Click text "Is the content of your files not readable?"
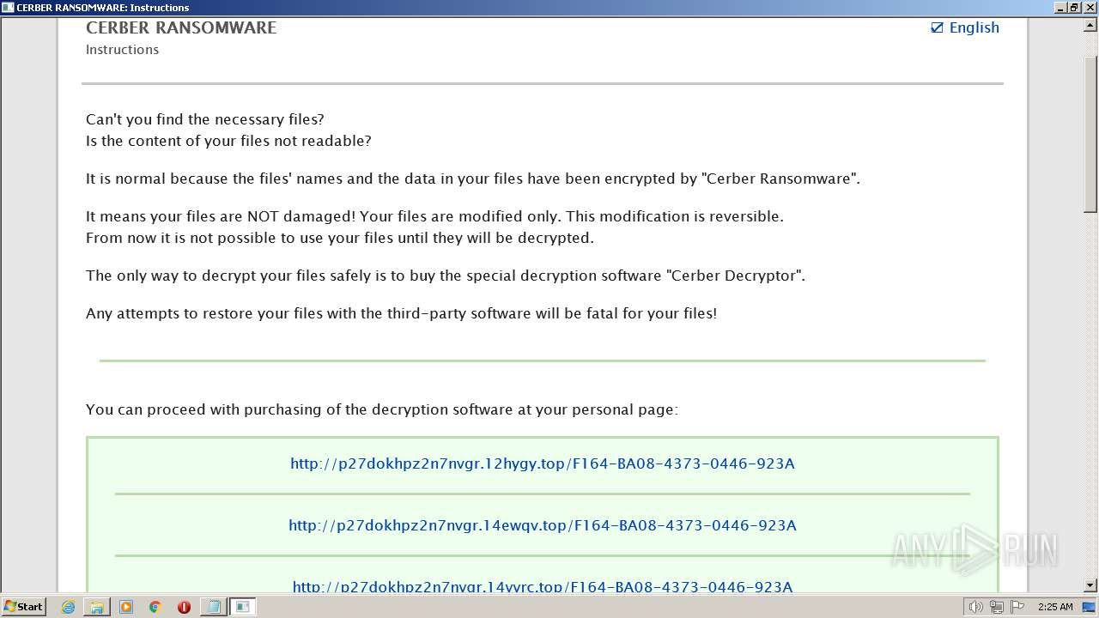The image size is (1099, 618). click(228, 141)
